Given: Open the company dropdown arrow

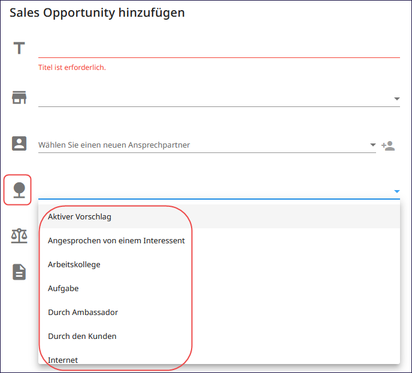Looking at the screenshot, I should point(397,99).
